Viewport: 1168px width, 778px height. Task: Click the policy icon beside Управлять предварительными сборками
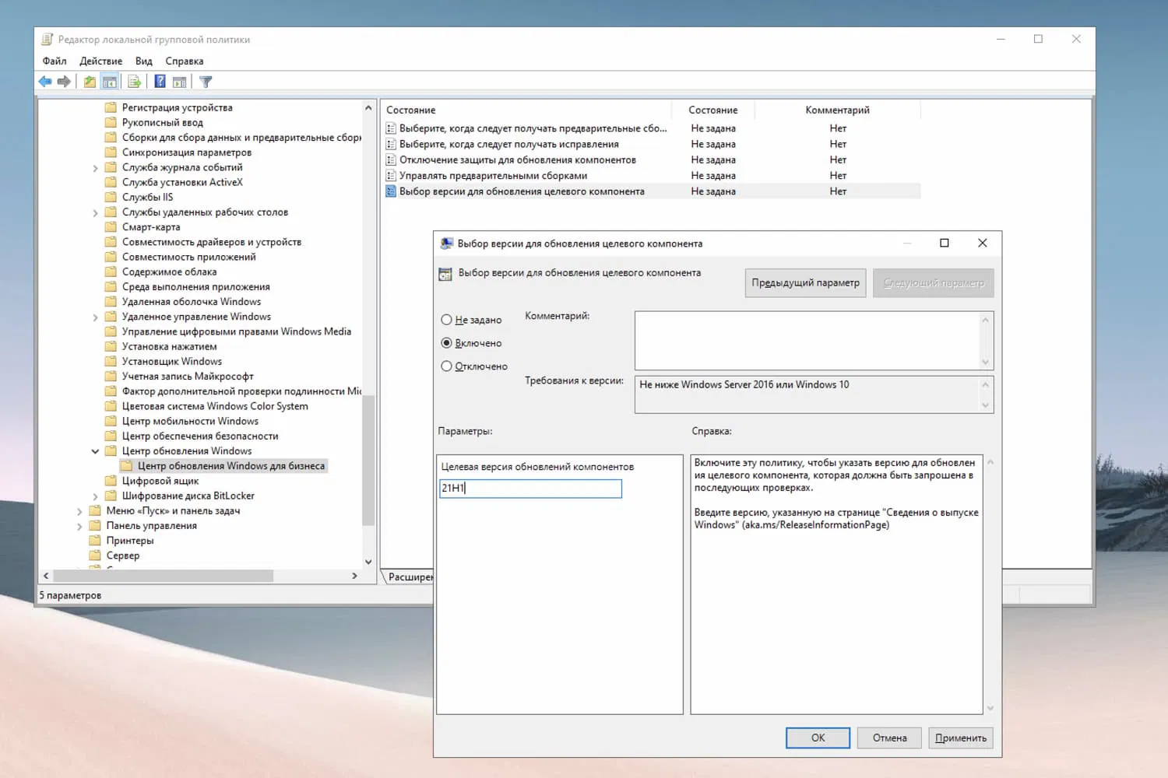pyautogui.click(x=391, y=176)
